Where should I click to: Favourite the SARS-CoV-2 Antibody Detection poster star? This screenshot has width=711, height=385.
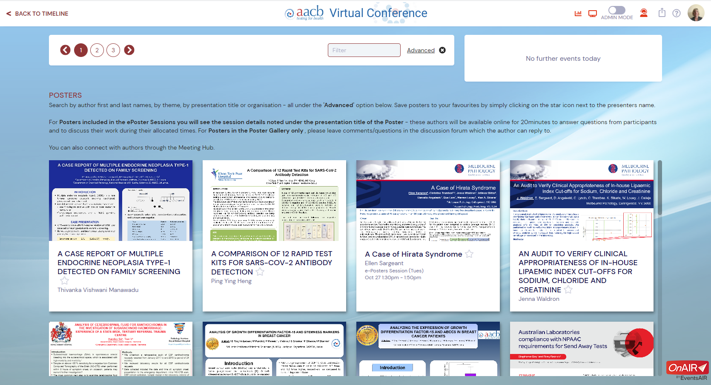pyautogui.click(x=260, y=272)
